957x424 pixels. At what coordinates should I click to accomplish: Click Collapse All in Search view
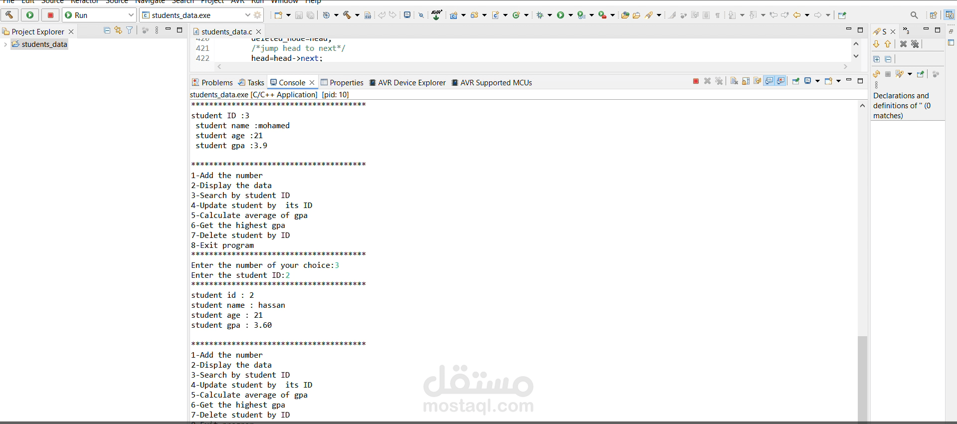pos(888,59)
